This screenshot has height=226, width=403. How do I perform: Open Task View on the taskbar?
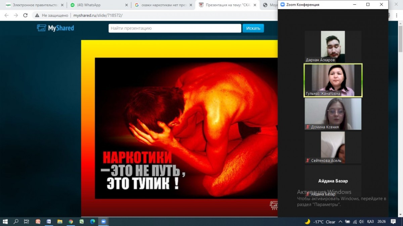point(27,222)
